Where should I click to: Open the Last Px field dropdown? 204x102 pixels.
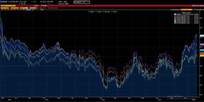click(x=22, y=8)
